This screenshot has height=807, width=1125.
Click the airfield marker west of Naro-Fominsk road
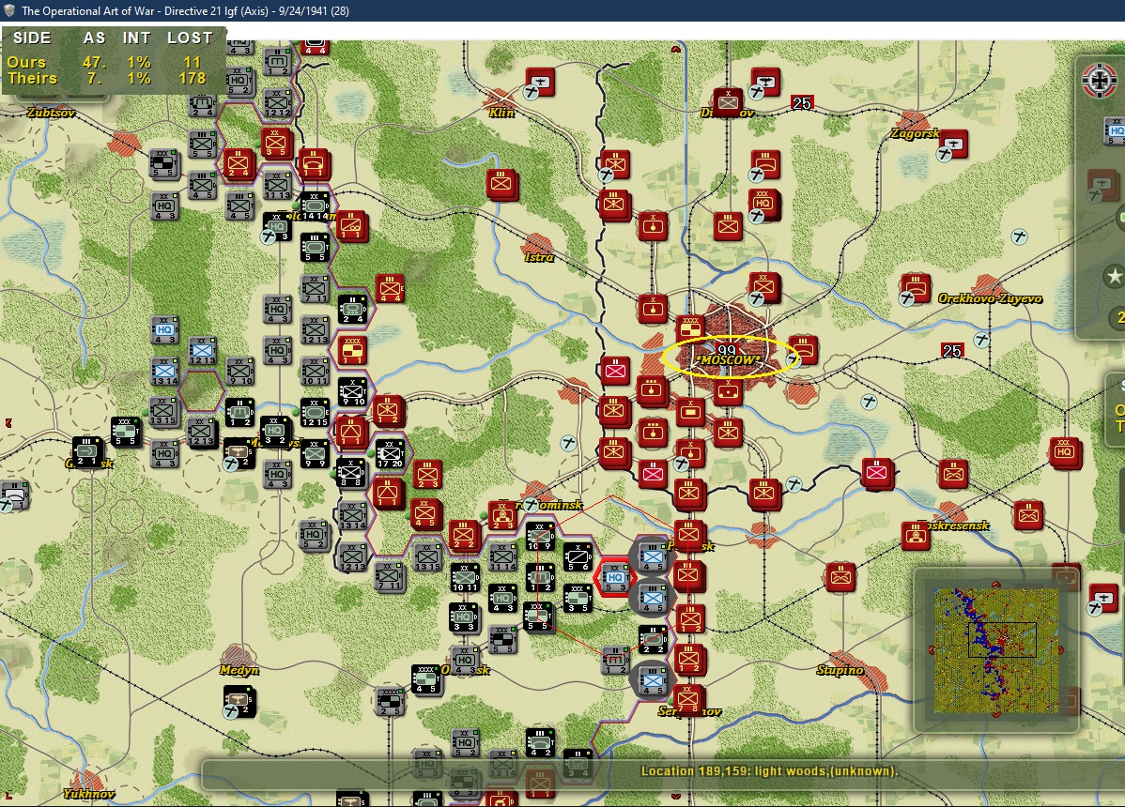click(x=568, y=443)
